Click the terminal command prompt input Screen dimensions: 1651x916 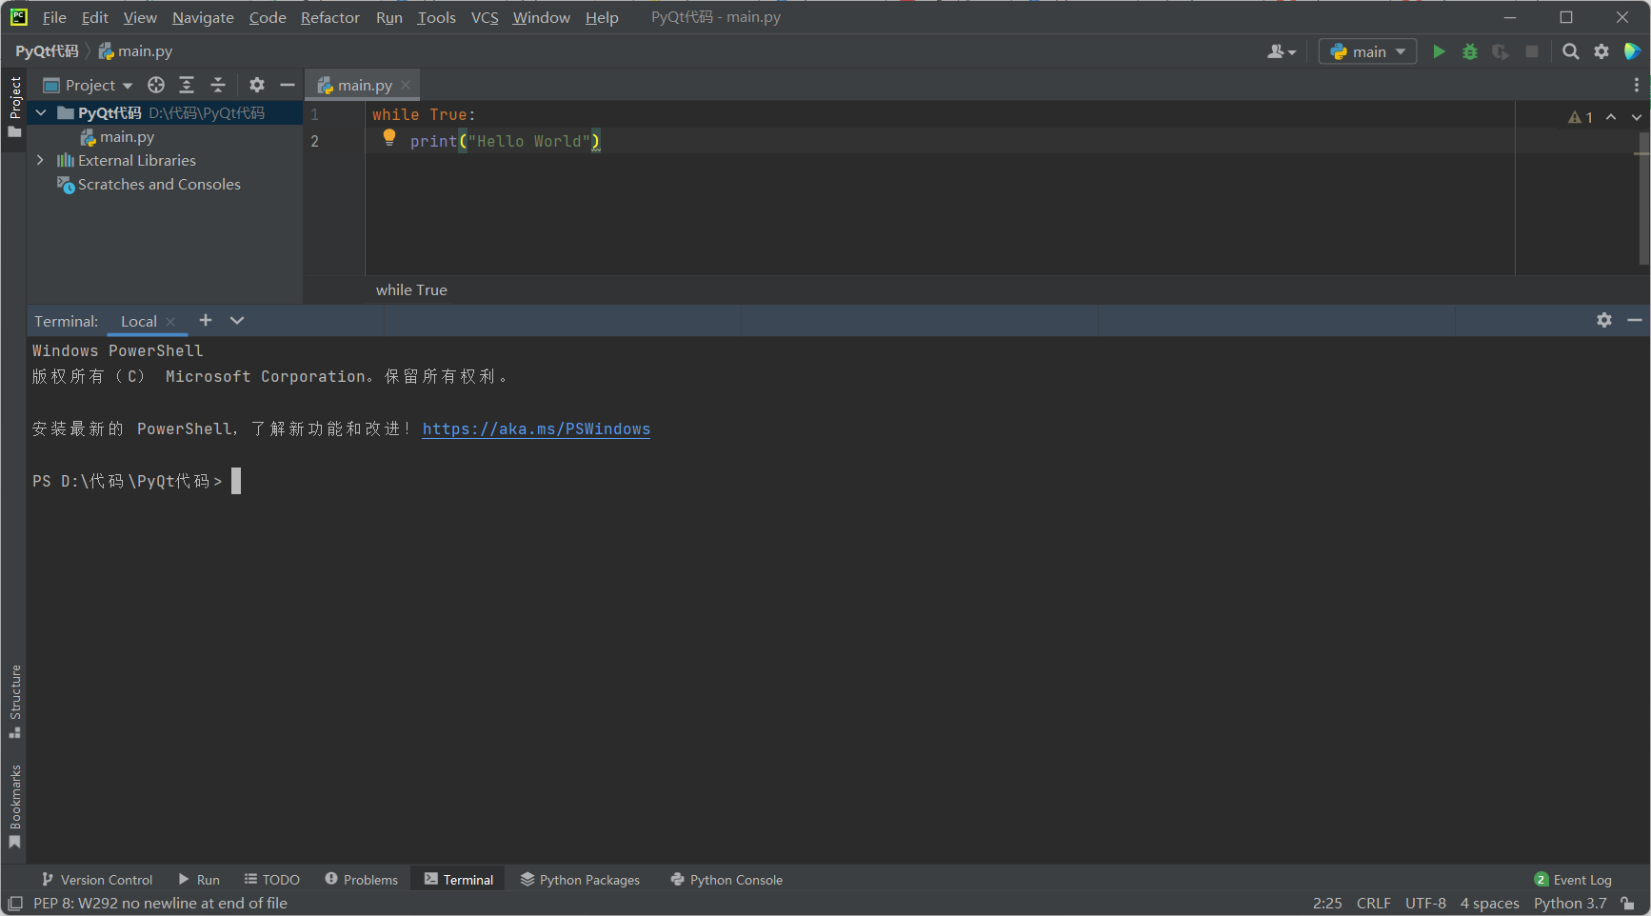[236, 481]
